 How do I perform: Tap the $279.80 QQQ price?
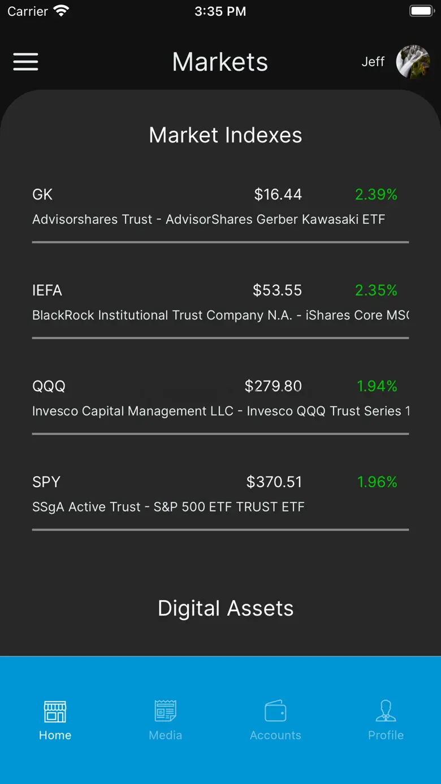273,386
